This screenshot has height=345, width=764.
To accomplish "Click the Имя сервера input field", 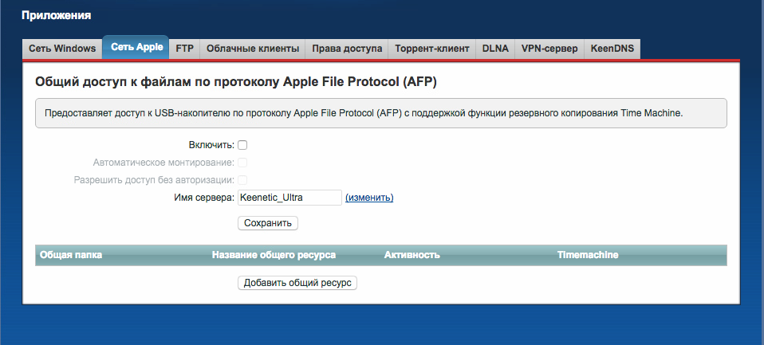I will (x=289, y=198).
